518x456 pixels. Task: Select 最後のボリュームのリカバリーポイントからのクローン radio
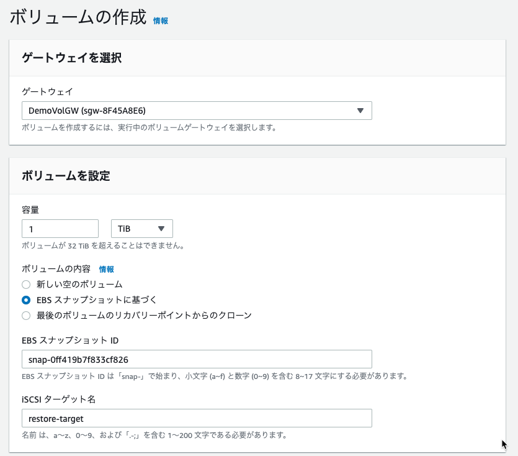click(x=26, y=316)
